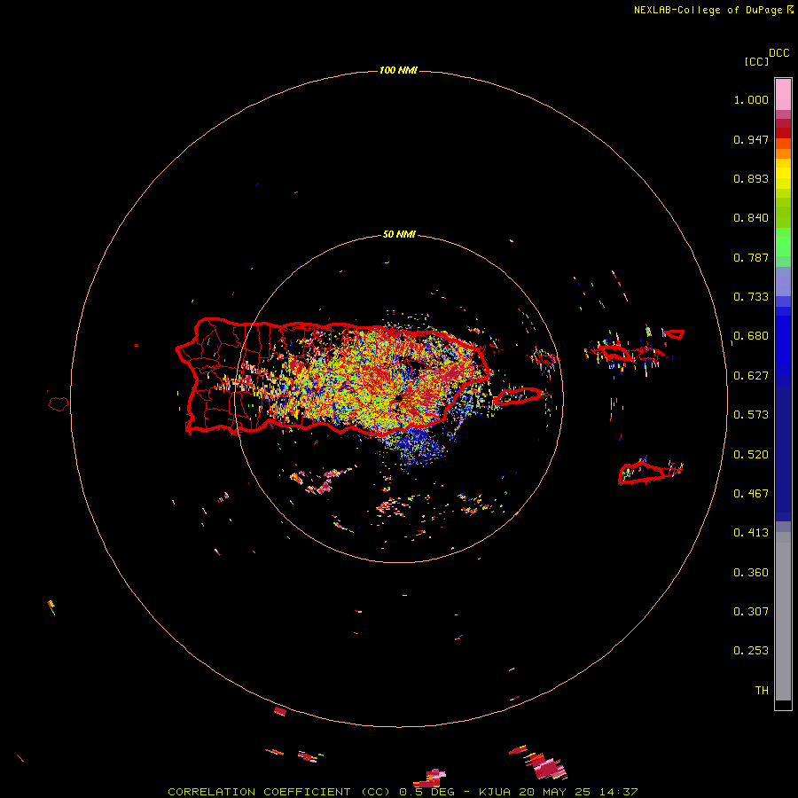Click the 0.573 color scale value

pyautogui.click(x=751, y=415)
